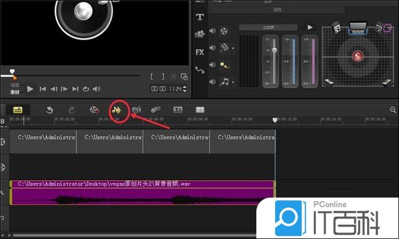Click the red surround-sound panner ball
Viewport: 399px width, 239px height.
pos(358,56)
